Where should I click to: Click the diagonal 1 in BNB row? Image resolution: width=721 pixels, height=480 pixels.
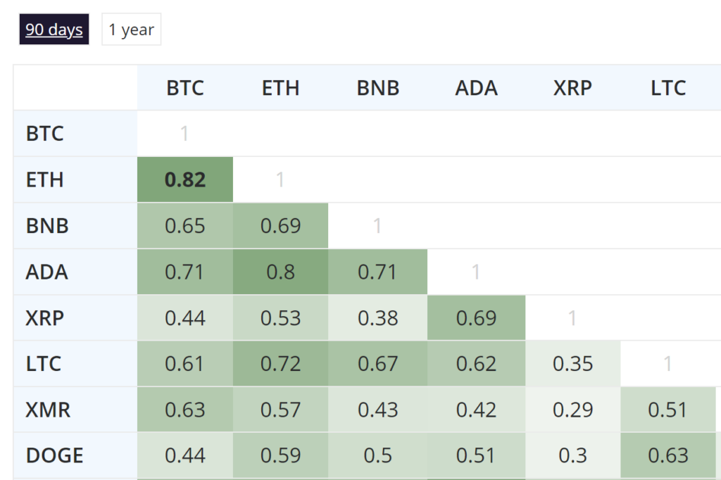pos(378,226)
